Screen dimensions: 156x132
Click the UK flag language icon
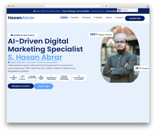[x=119, y=10]
